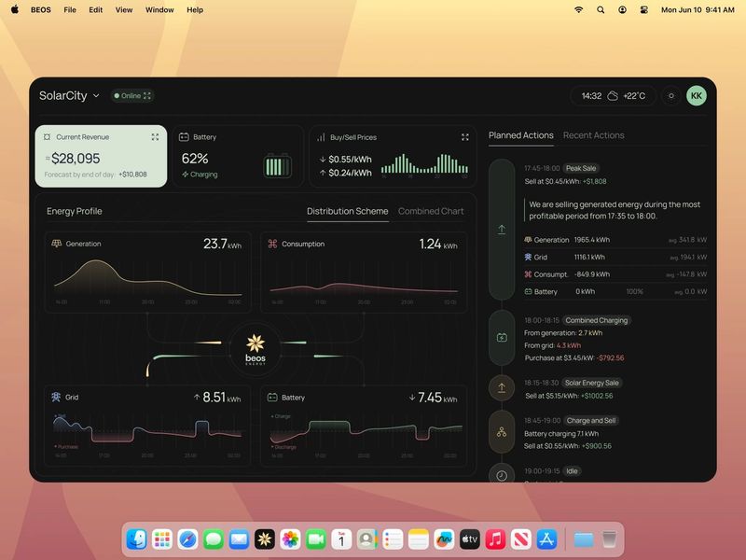
Task: Open App Store from the dock
Action: click(546, 539)
